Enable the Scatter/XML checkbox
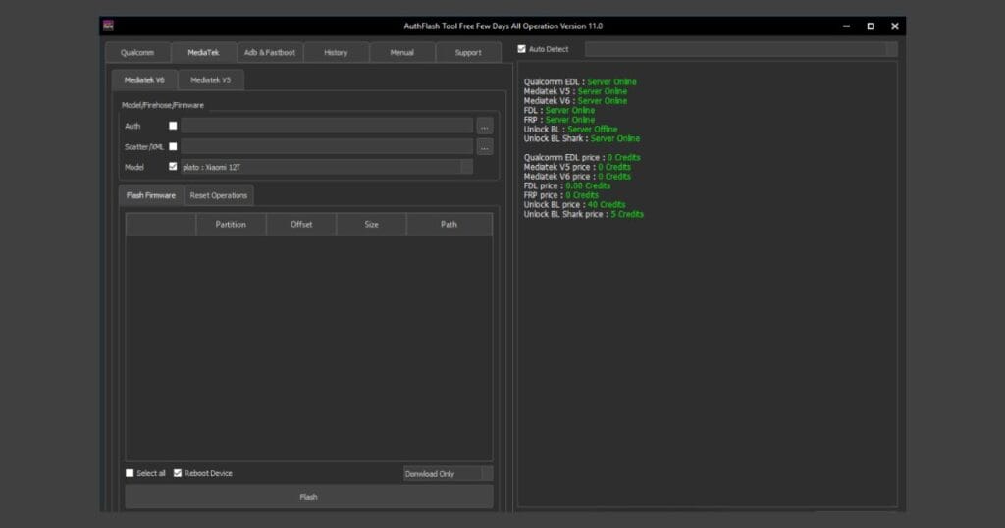The height and width of the screenshot is (528, 1005). coord(173,146)
